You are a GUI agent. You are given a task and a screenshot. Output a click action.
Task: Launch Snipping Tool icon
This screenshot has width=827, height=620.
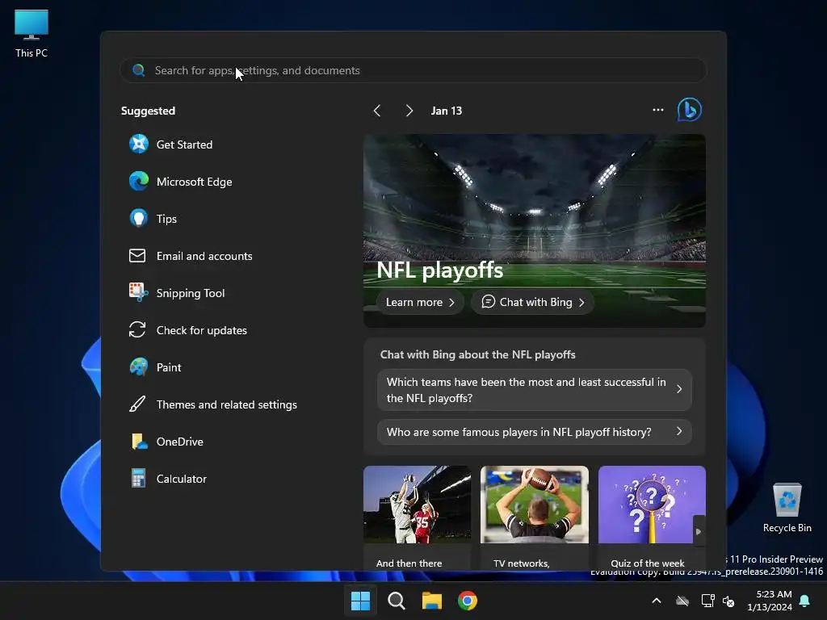[x=139, y=292]
